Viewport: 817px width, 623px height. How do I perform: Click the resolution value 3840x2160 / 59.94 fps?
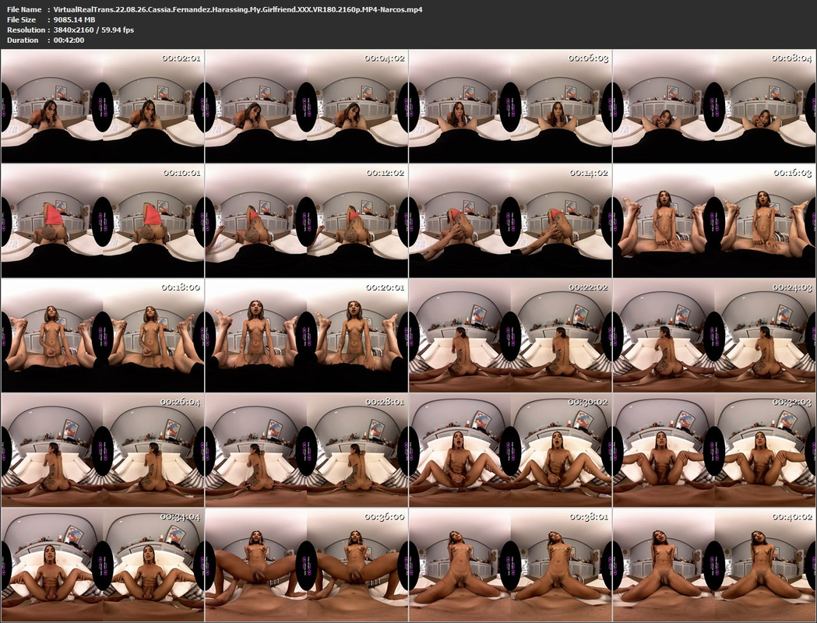(x=93, y=30)
